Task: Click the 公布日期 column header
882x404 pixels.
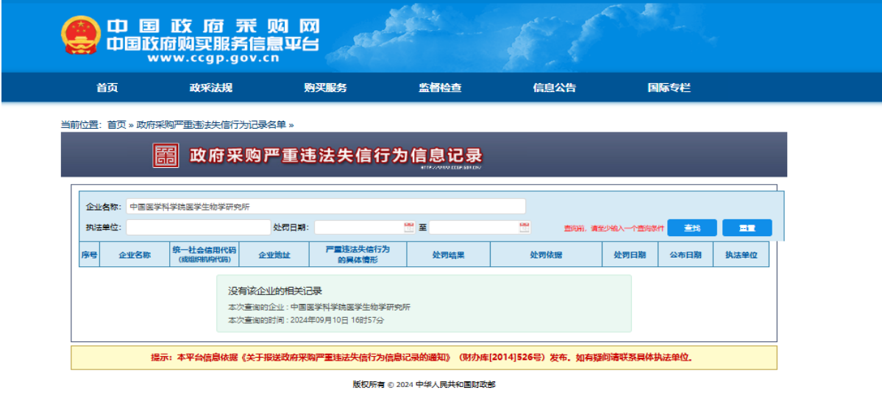Action: point(686,255)
